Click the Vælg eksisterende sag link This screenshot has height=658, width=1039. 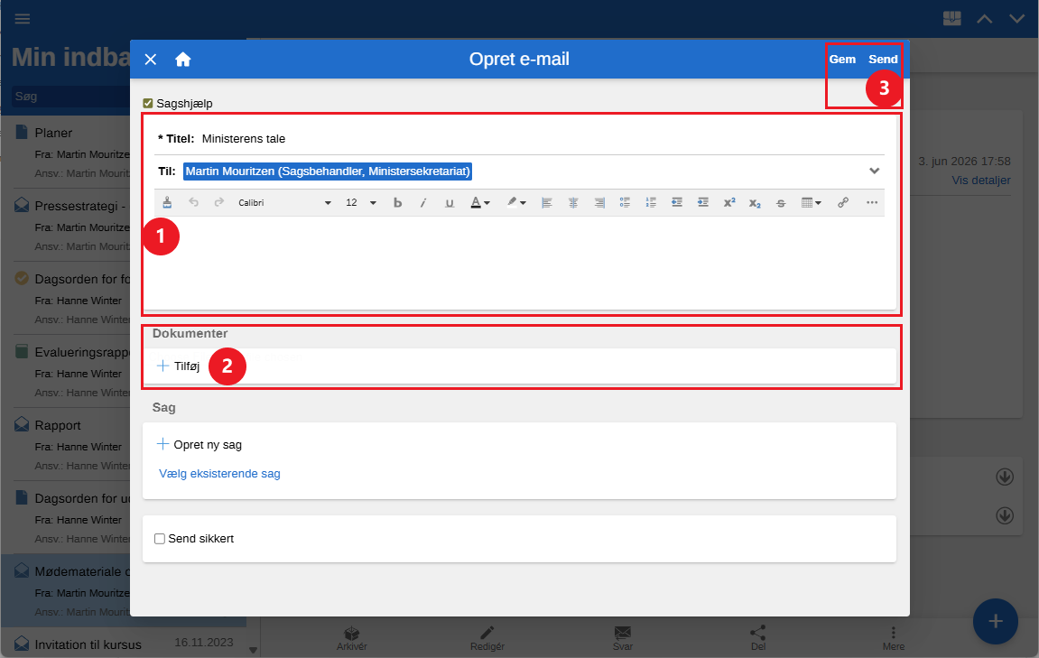[219, 474]
